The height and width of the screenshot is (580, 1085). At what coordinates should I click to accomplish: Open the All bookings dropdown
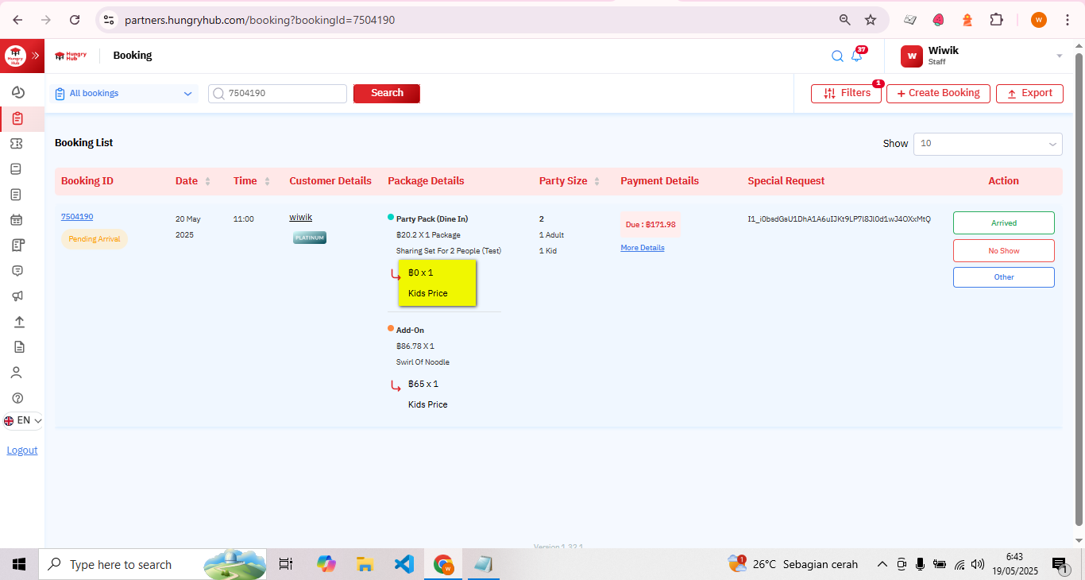tap(124, 94)
